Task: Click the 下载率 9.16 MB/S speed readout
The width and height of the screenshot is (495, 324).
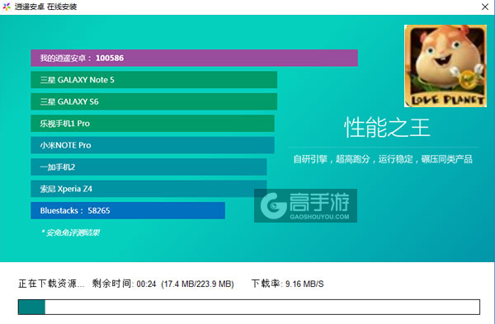Action: tap(288, 284)
